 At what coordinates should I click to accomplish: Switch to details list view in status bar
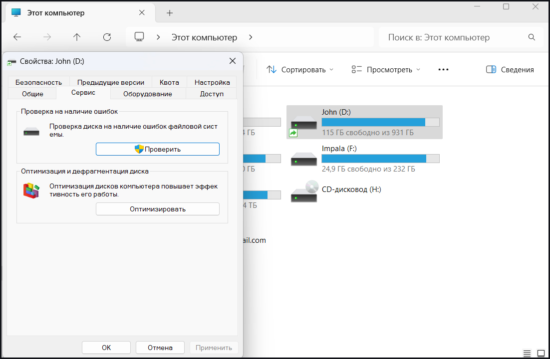pyautogui.click(x=527, y=353)
